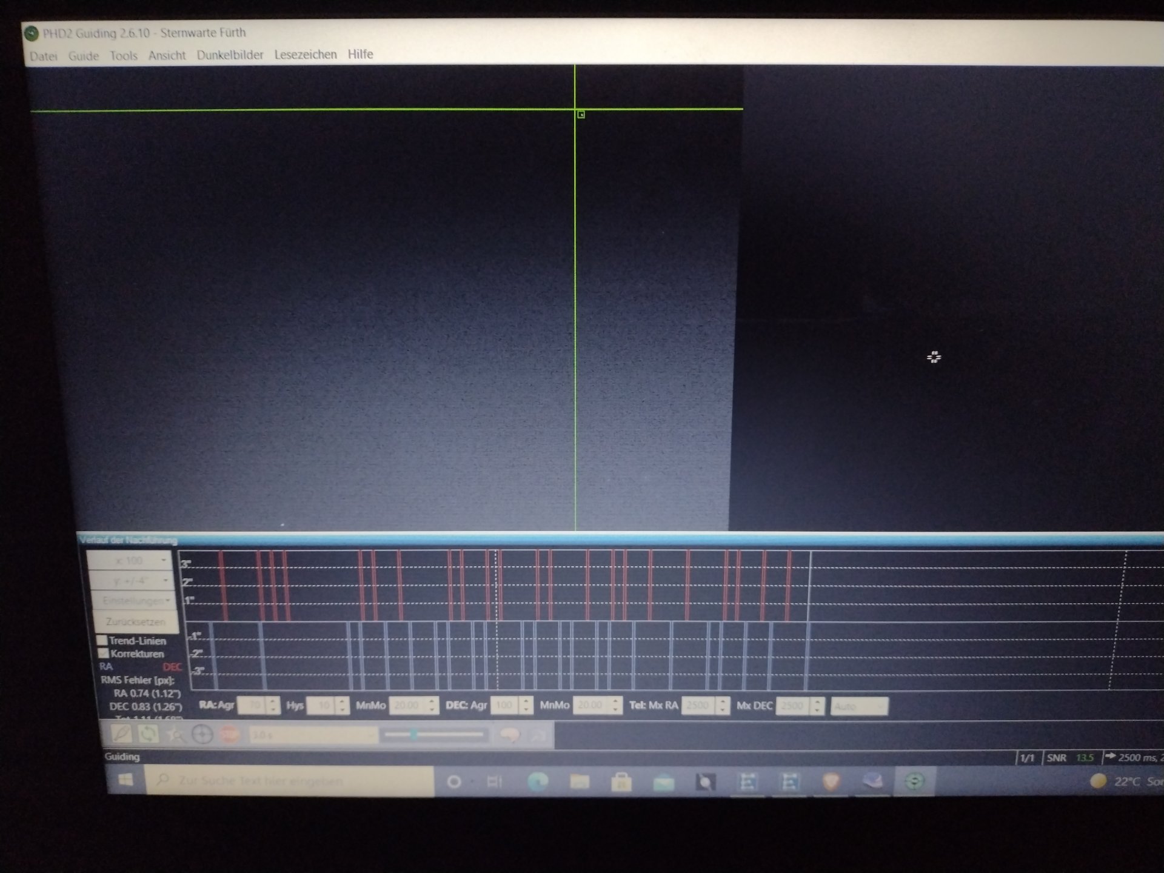Click the red stop icon
The width and height of the screenshot is (1164, 873).
pos(229,735)
